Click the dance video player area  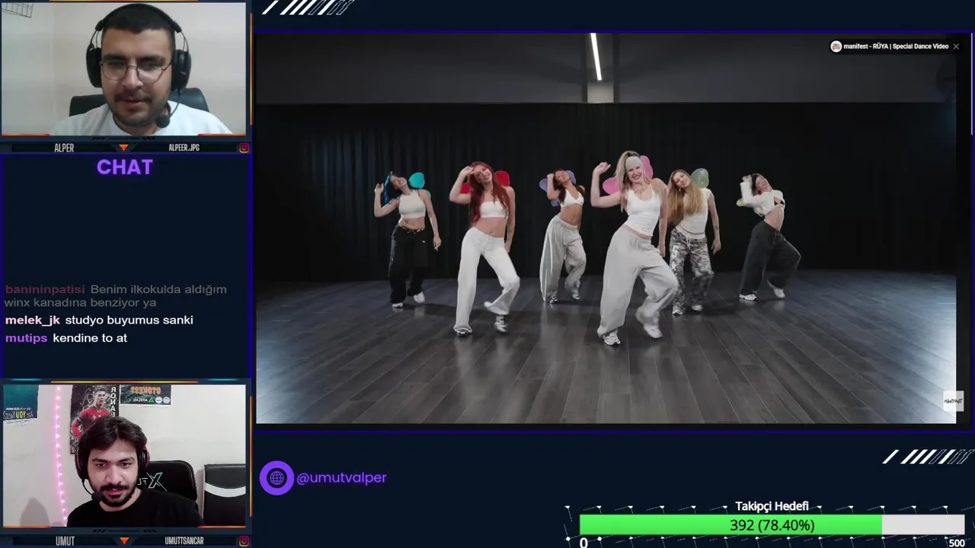[x=606, y=228]
